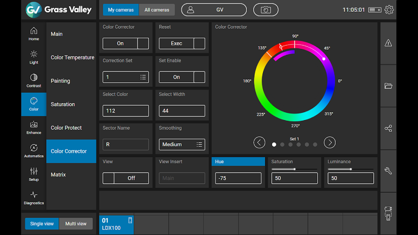418x235 pixels.
Task: Click the Saturation value 50 field
Action: 295,178
